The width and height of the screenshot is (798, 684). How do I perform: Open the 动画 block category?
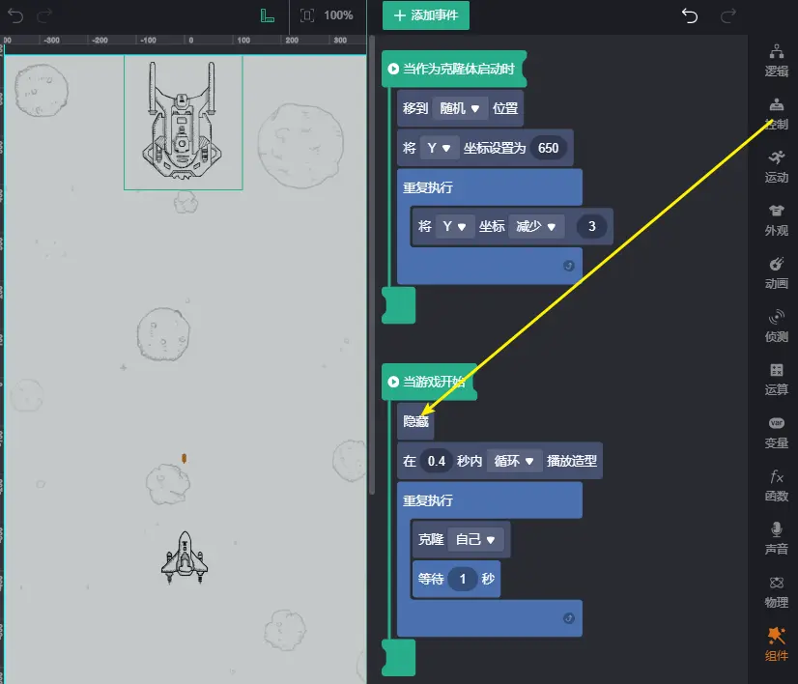(776, 273)
